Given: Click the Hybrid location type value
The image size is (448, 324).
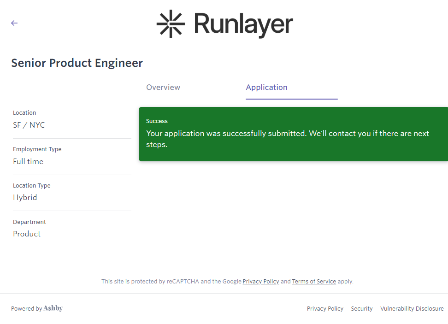Looking at the screenshot, I should click(x=25, y=197).
